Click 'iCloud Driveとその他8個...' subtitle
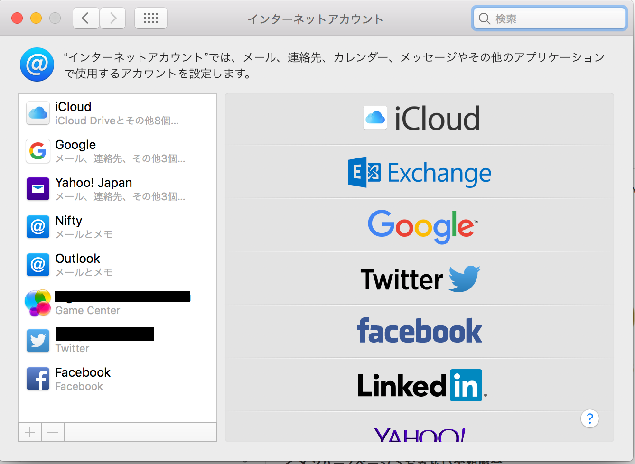This screenshot has height=464, width=635. point(117,121)
